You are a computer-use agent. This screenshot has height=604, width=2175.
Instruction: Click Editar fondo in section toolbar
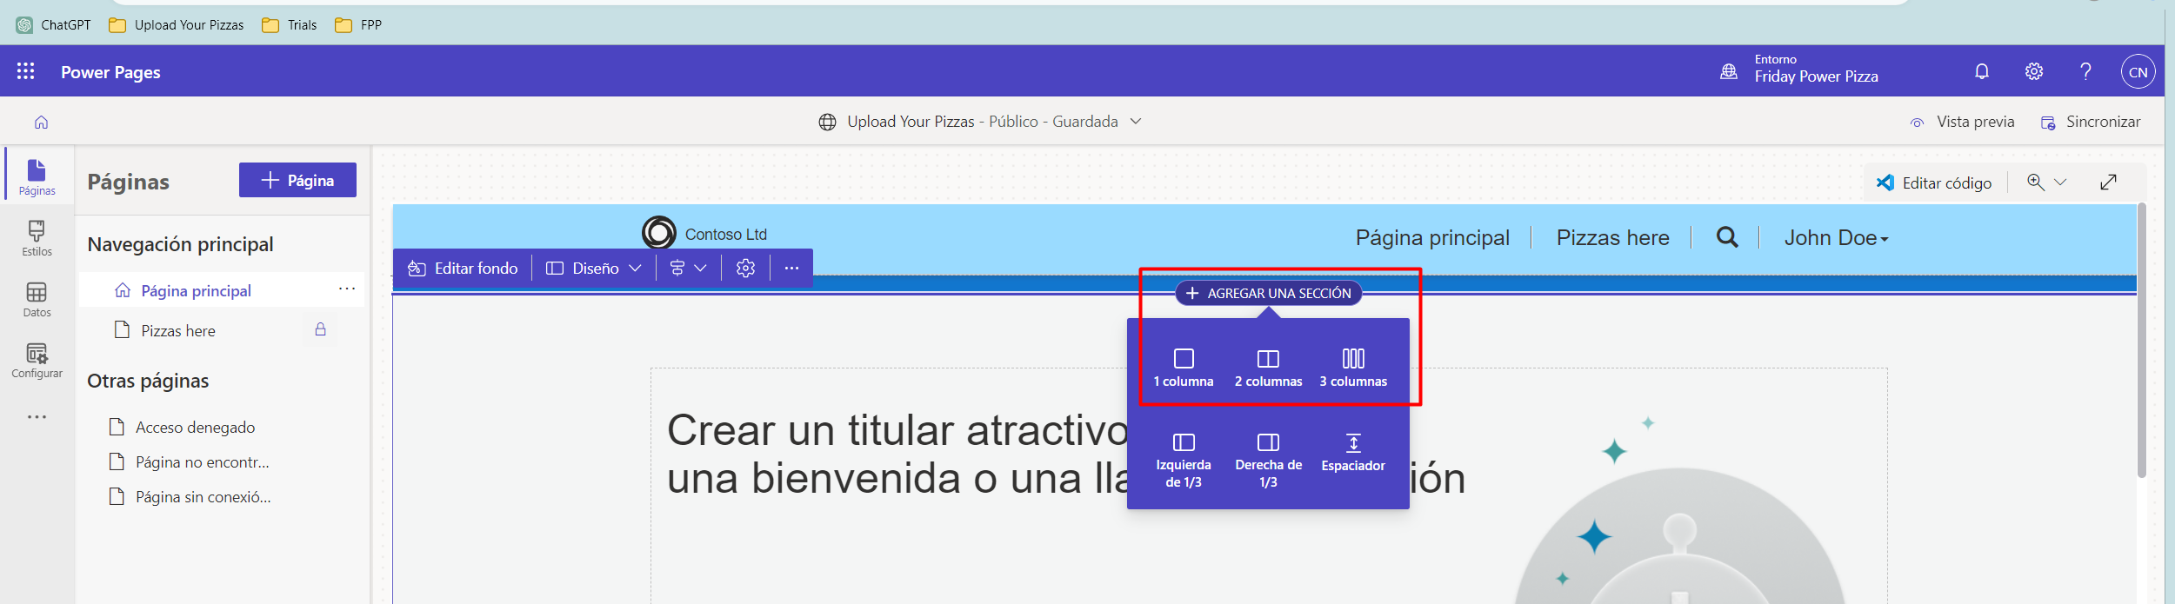pos(463,269)
